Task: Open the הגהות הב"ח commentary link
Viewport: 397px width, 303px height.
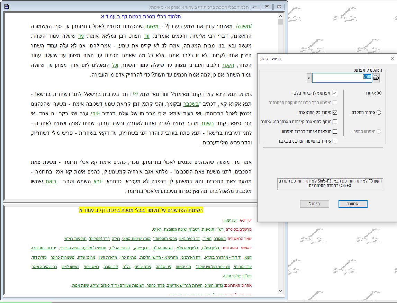Action: 162,248
